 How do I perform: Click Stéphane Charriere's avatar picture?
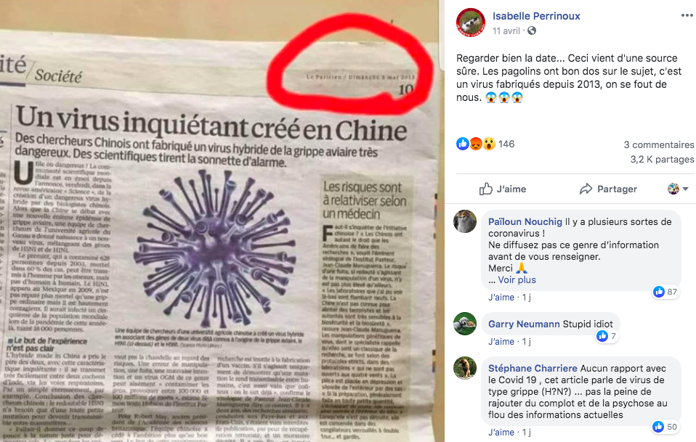tap(465, 368)
